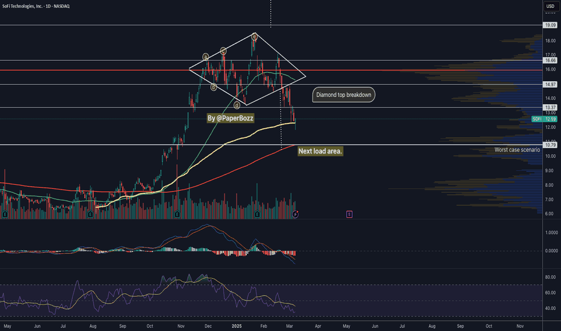Click the earnings E marker near late January
Viewport: 561px width, 331px height.
click(x=257, y=214)
